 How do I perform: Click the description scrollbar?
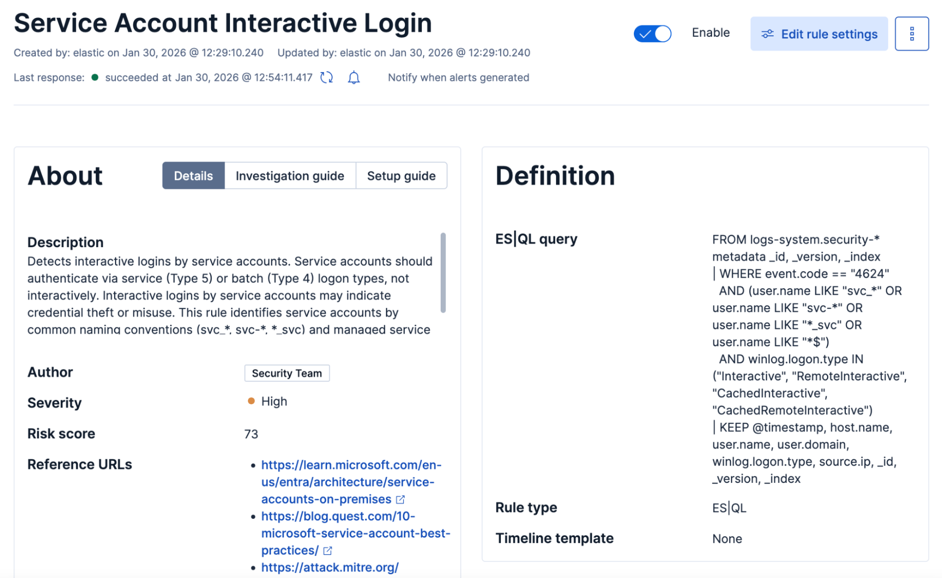(x=443, y=273)
